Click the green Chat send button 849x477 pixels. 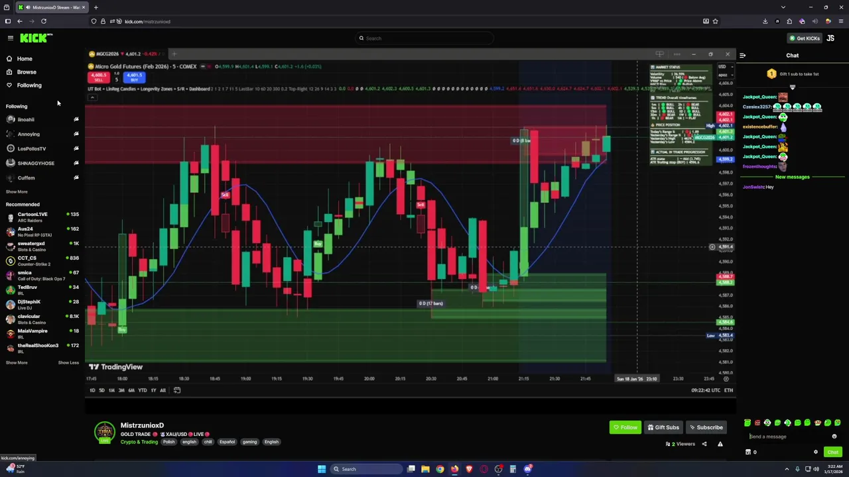click(832, 452)
